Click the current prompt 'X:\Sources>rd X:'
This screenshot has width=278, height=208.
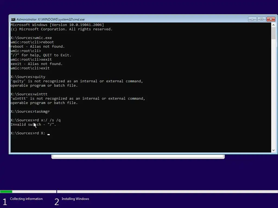click(x=28, y=133)
